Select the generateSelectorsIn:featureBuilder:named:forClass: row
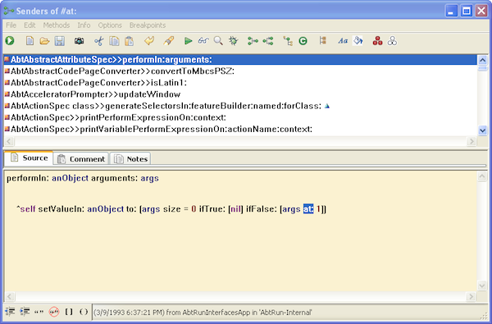492x324 pixels. coord(240,106)
